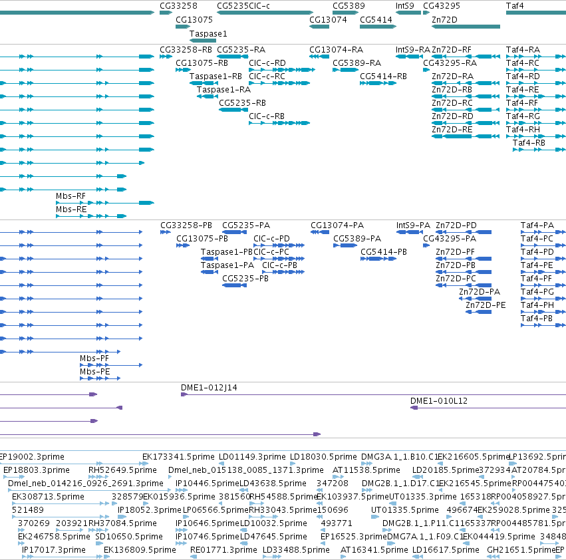Open the Taf4-RG transcript
Screen dimensions: 566x560
(x=536, y=123)
